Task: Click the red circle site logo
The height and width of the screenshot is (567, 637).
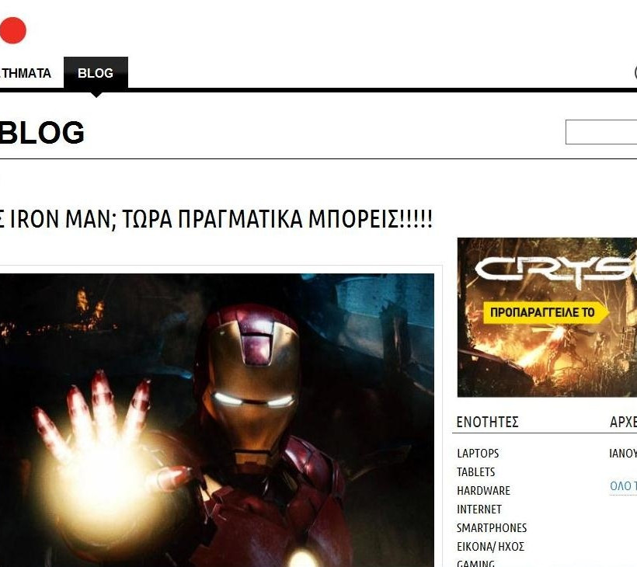Action: coord(12,30)
